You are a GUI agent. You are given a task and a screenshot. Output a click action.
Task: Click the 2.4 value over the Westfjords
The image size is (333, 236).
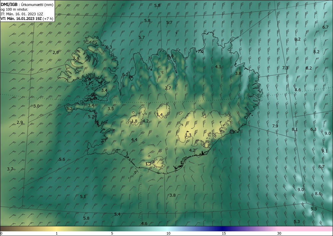tap(76, 58)
